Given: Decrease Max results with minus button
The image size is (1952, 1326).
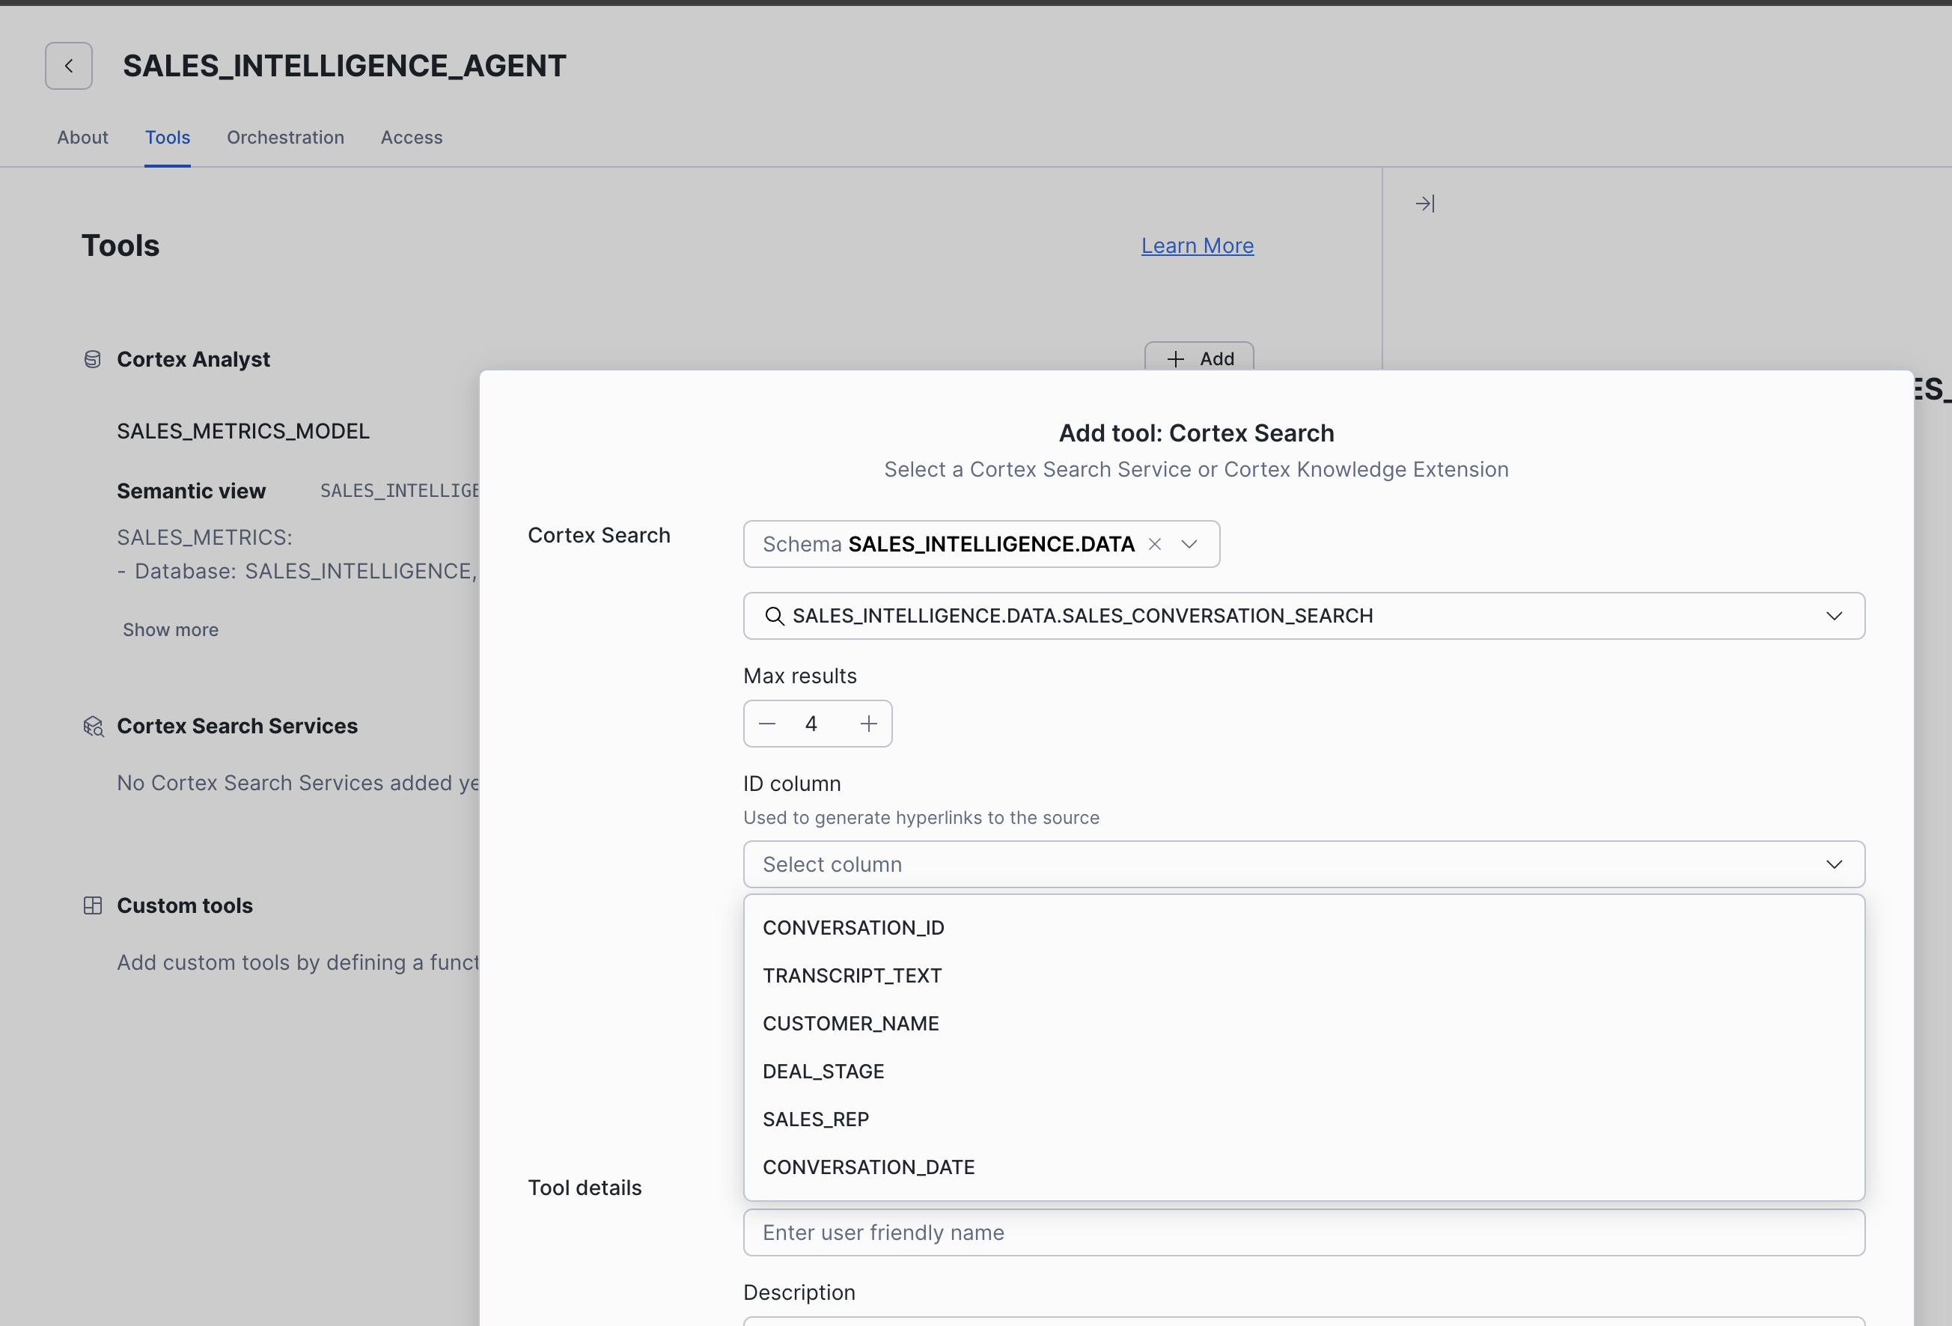Looking at the screenshot, I should tap(767, 724).
